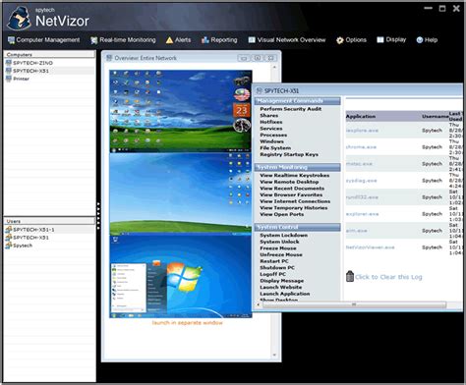Open the Reporting menu
The width and height of the screenshot is (466, 385).
point(219,40)
